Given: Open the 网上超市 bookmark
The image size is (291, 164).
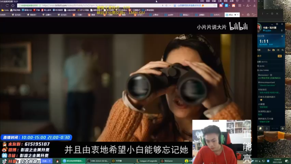Looking at the screenshot, I should point(46,10).
